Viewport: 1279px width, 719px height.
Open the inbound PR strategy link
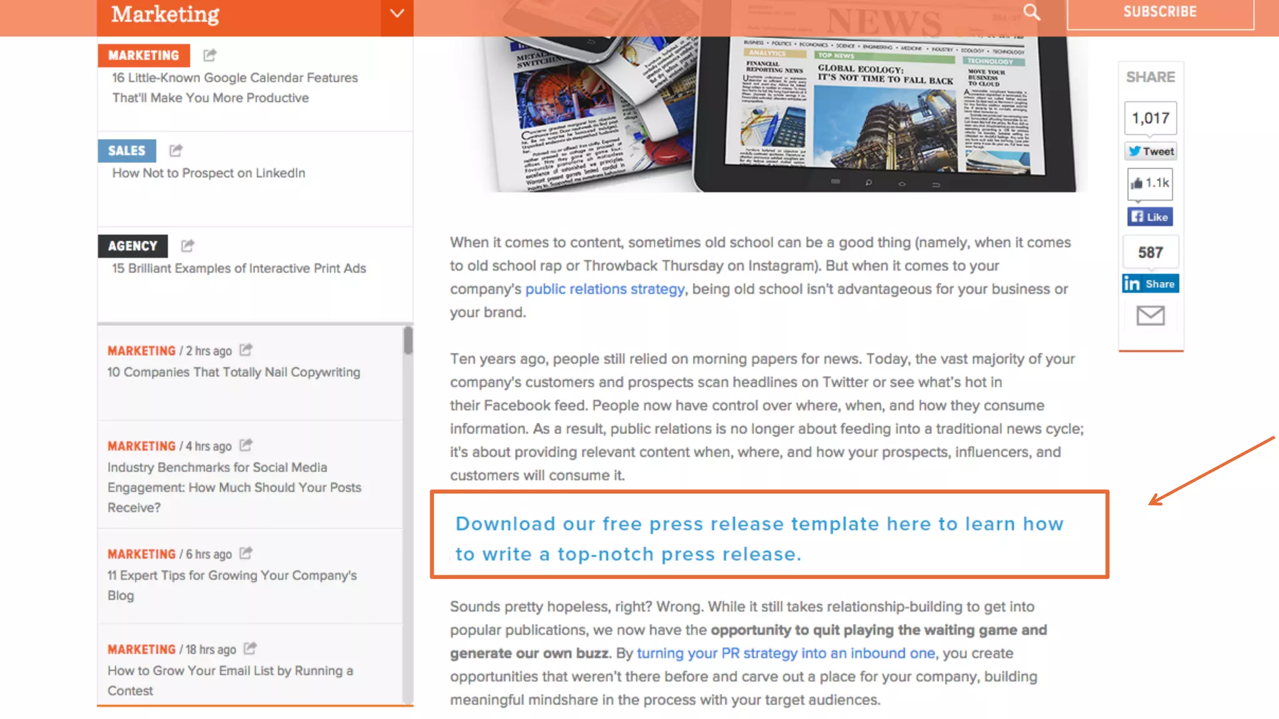tap(786, 653)
